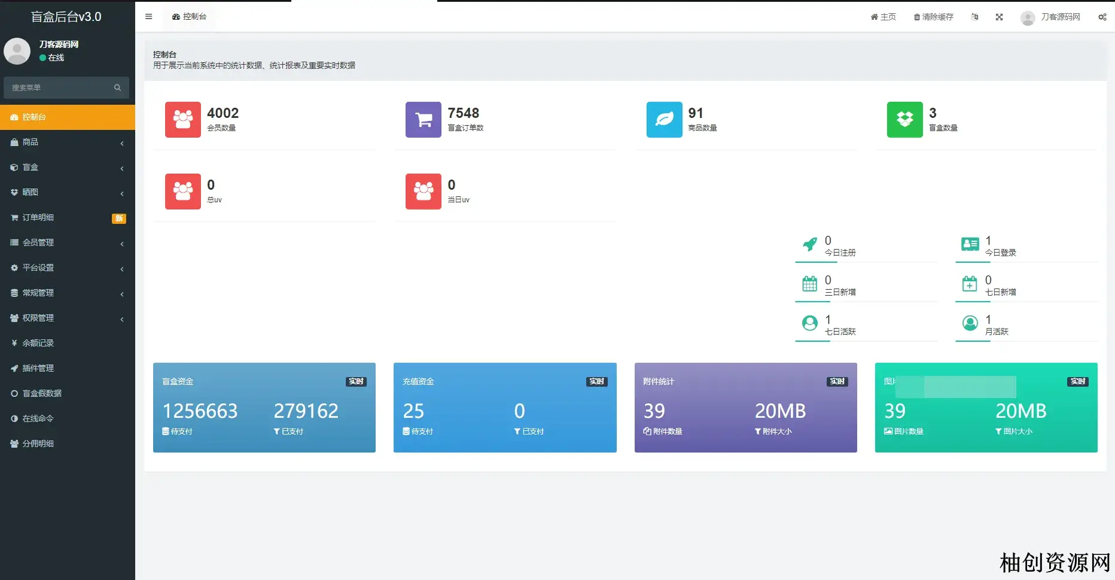Open the 刀客源码网 user dropdown in header
This screenshot has width=1115, height=580.
tap(1051, 17)
